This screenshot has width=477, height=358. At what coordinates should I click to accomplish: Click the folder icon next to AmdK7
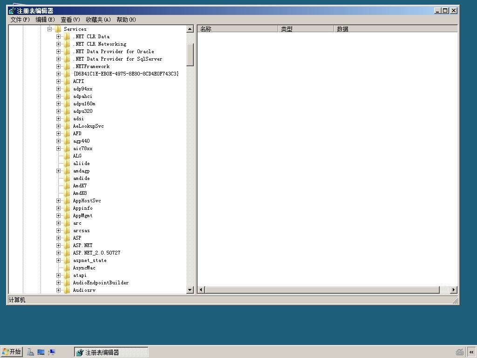[67, 186]
